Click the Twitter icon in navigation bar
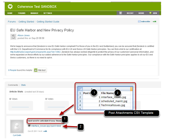Viewport: 175px width, 140px height. coord(121,13)
